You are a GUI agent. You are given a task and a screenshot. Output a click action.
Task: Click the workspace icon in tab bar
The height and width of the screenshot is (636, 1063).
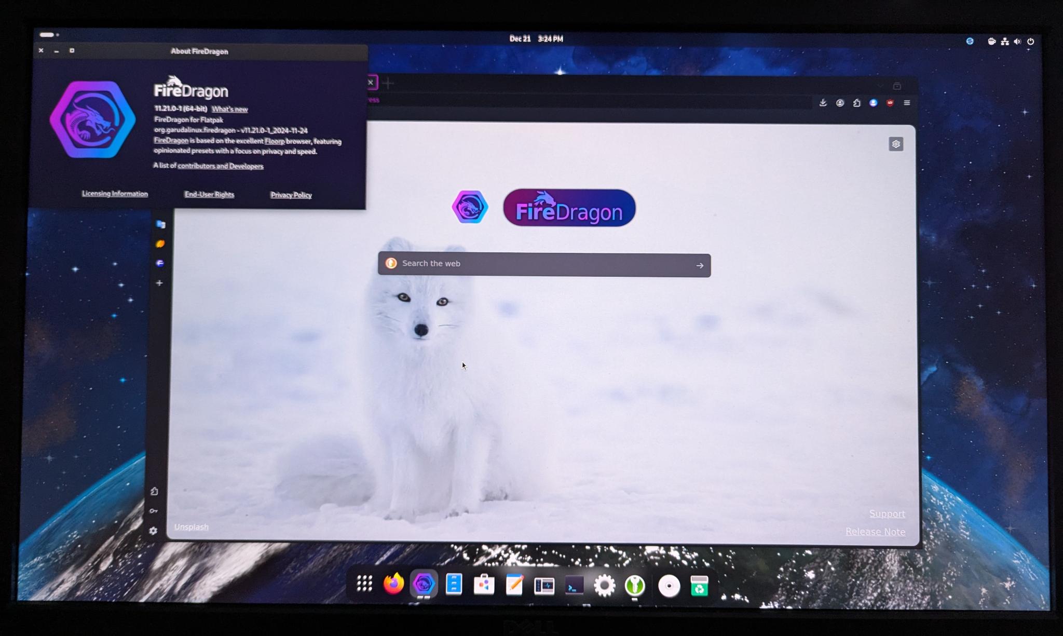pos(897,86)
